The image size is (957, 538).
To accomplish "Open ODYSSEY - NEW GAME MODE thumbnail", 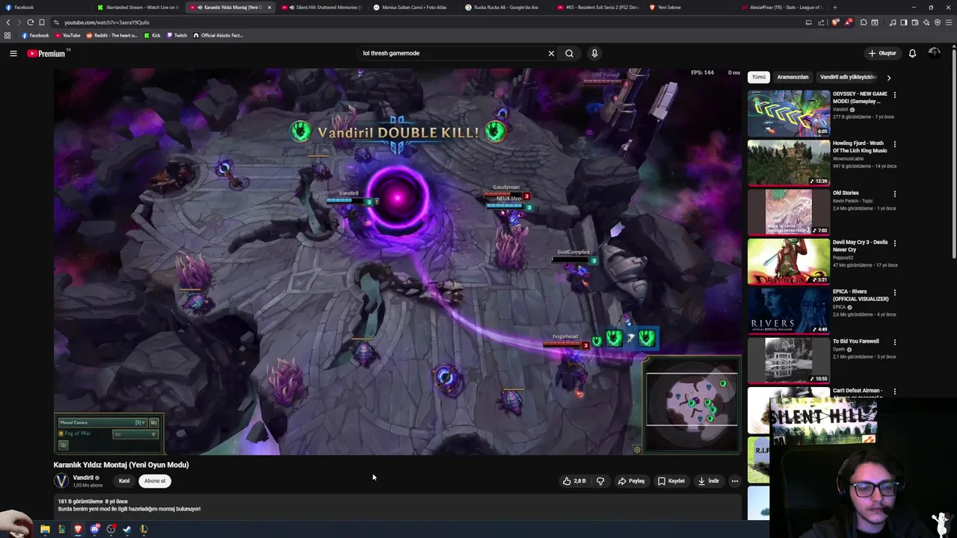I will 789,113.
